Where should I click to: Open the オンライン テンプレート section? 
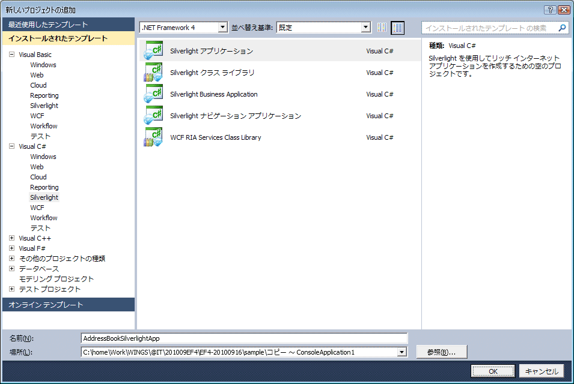[69, 305]
